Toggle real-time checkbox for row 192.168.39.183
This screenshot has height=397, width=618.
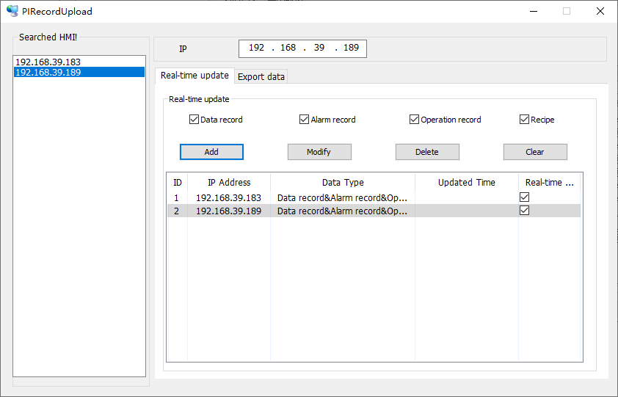point(524,197)
